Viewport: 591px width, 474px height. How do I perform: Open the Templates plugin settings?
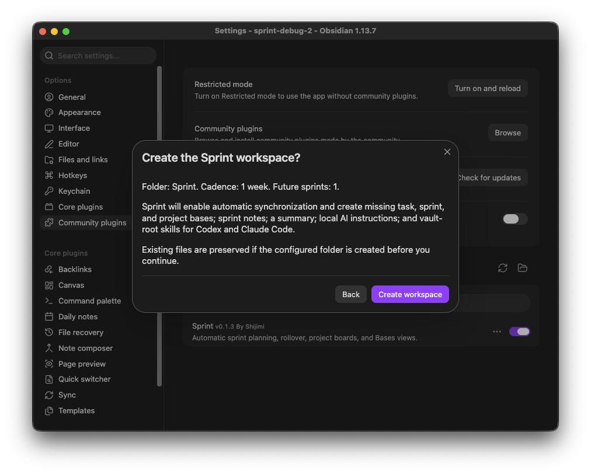pyautogui.click(x=98, y=411)
